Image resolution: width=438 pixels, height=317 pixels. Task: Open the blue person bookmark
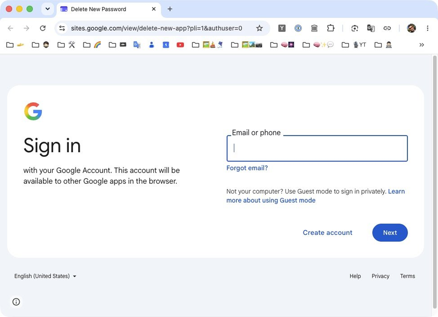click(x=151, y=45)
